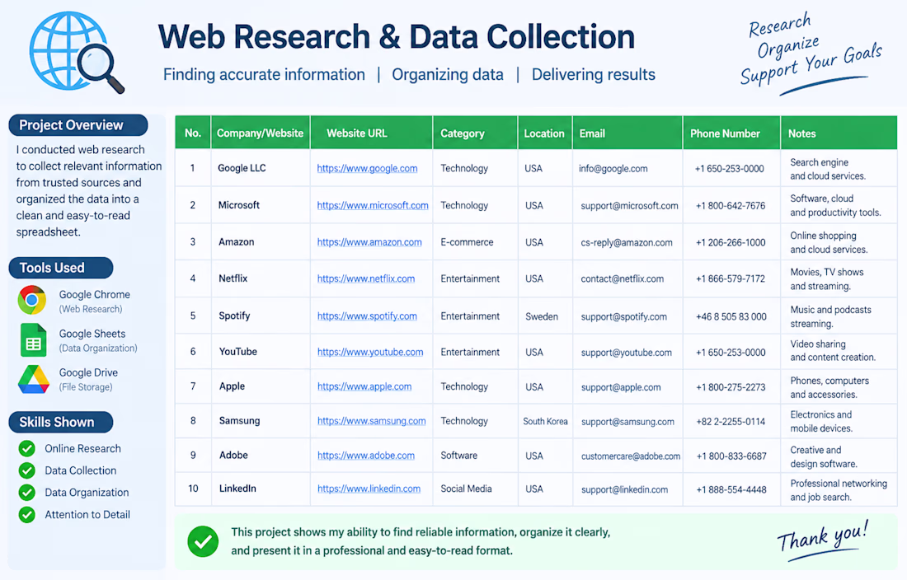Viewport: 907px width, 580px height.
Task: Click the Google LLC company name
Action: pos(242,168)
